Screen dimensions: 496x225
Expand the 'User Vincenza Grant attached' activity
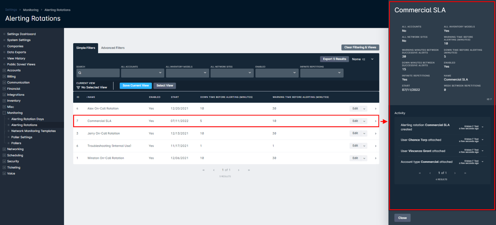tap(483, 151)
